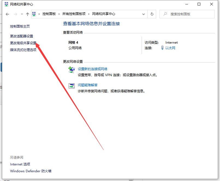This screenshot has width=220, height=181.
Task: Click the icon beside 问题疑难解答
Action: pyautogui.click(x=72, y=86)
